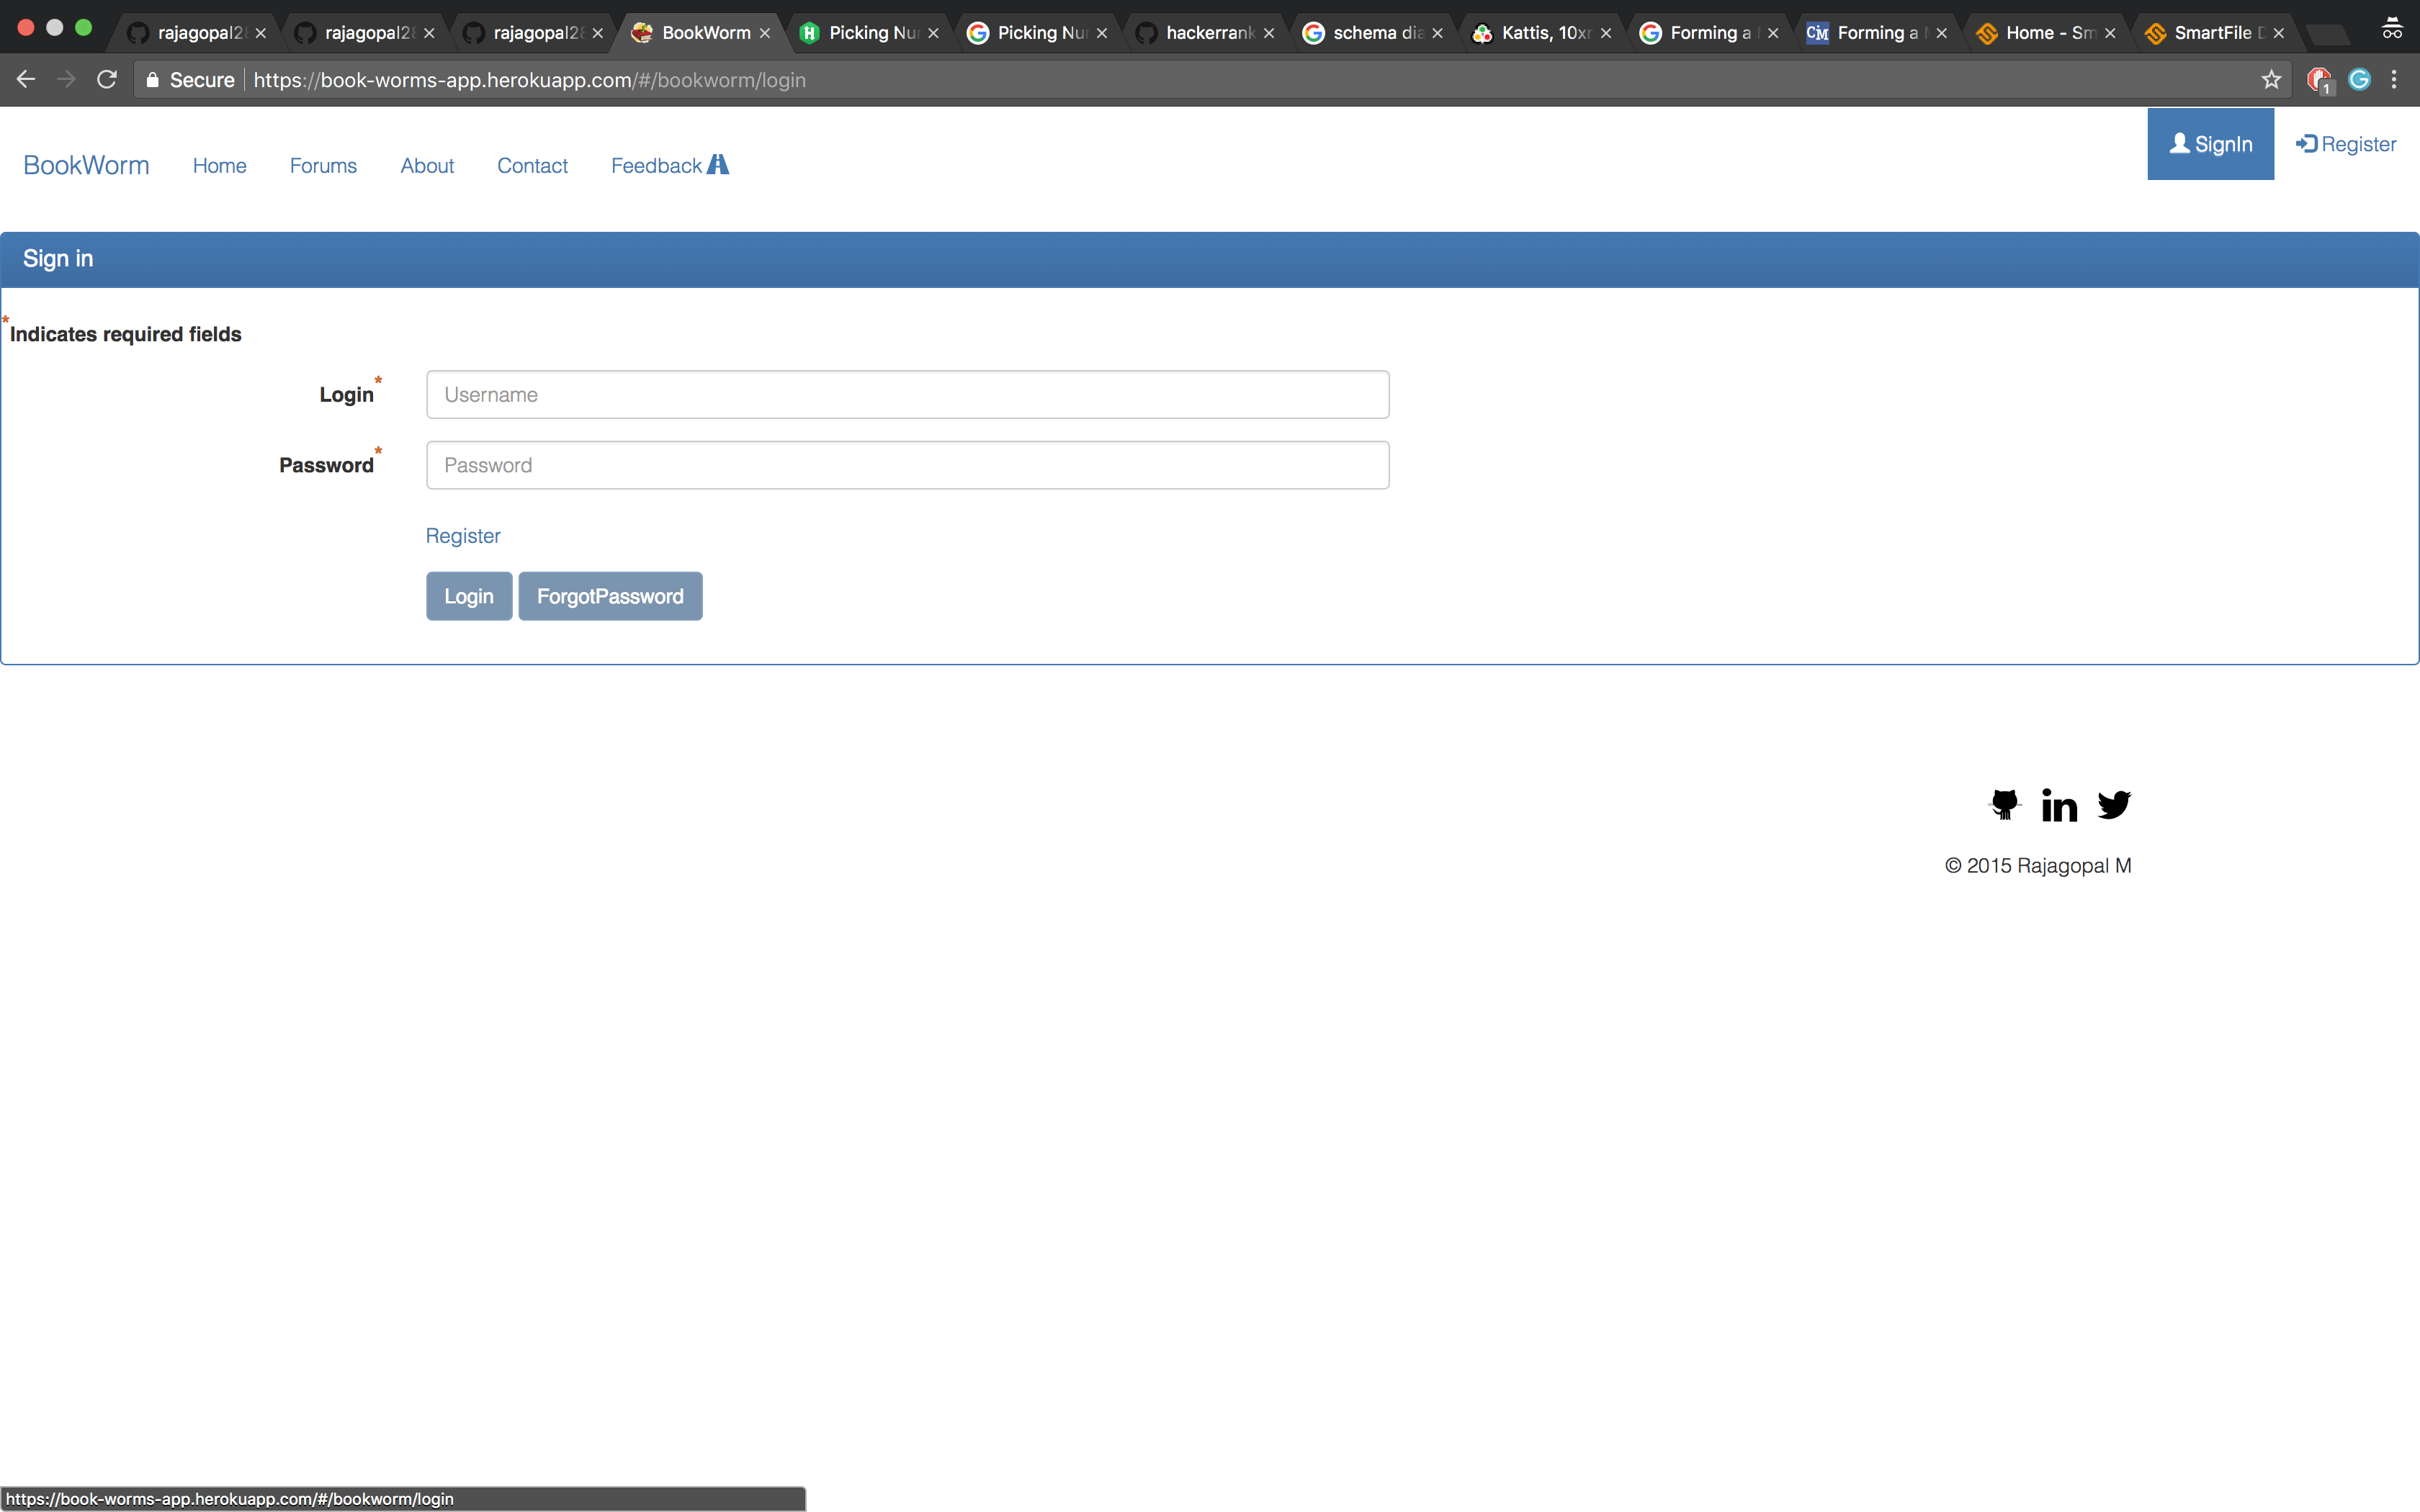This screenshot has height=1512, width=2420.
Task: Open the LinkedIn icon in footer
Action: (2059, 805)
